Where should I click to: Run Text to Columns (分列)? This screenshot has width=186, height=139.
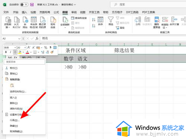pyautogui.click(x=138, y=21)
